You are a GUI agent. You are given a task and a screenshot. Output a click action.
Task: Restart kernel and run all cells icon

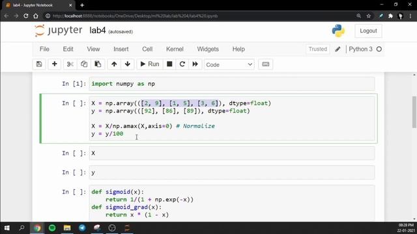pyautogui.click(x=195, y=64)
